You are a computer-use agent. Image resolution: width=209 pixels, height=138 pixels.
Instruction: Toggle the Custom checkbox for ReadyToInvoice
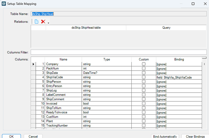pyautogui.click(x=143, y=112)
